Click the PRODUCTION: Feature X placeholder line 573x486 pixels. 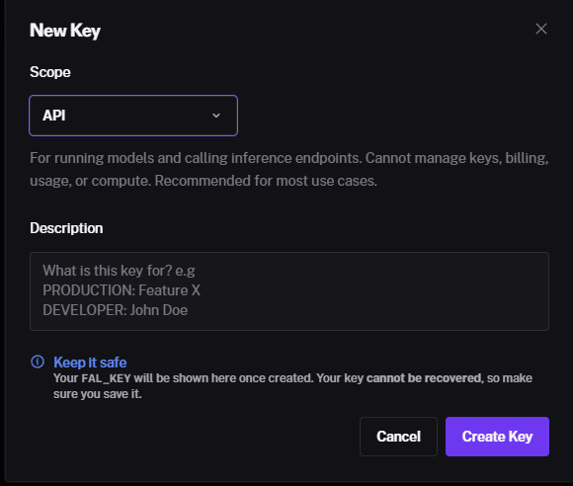[x=122, y=290]
